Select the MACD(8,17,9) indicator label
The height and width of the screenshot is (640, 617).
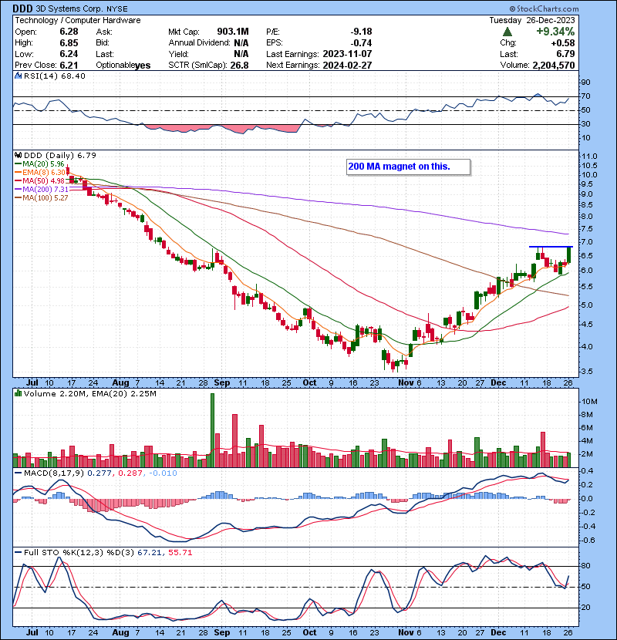click(x=50, y=473)
